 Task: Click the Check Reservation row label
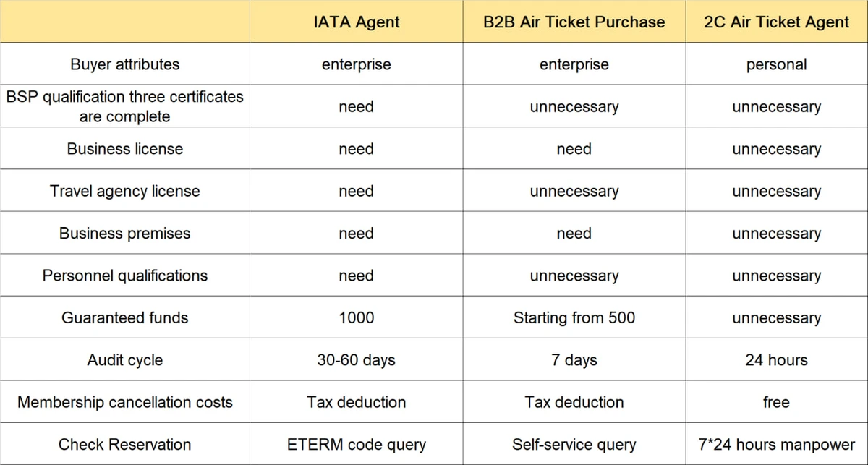124,445
